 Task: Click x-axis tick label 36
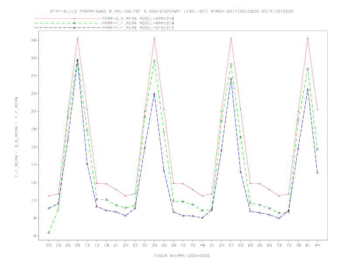pos(164,245)
